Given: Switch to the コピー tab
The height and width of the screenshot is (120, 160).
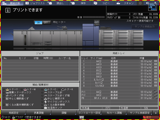Looking at the screenshot, I should 103,3.
